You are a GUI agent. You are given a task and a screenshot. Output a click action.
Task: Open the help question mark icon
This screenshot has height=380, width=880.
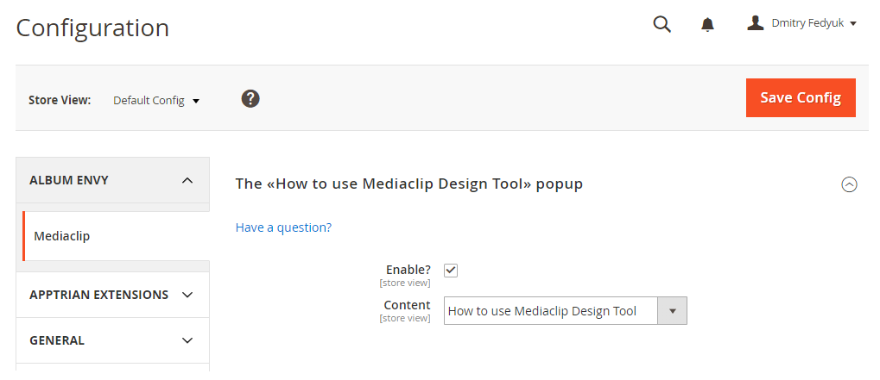click(250, 99)
